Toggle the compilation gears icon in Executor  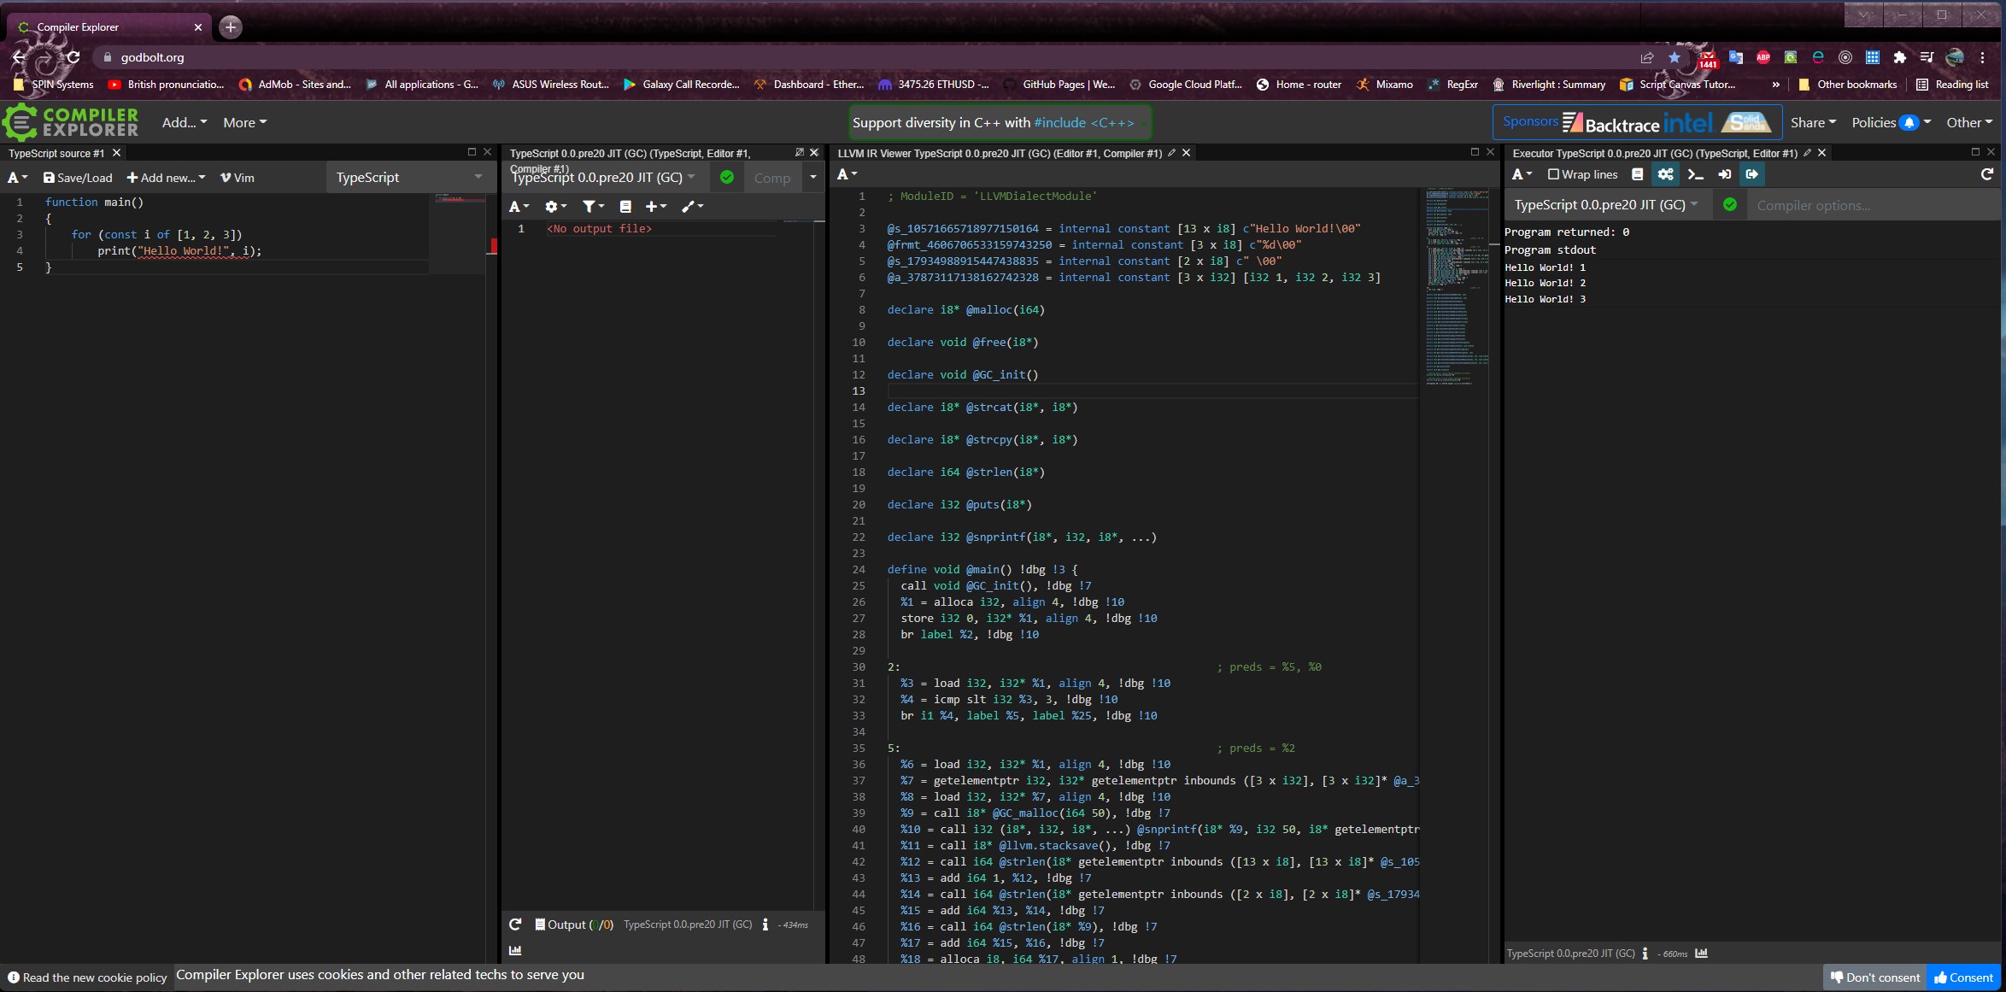tap(1665, 174)
